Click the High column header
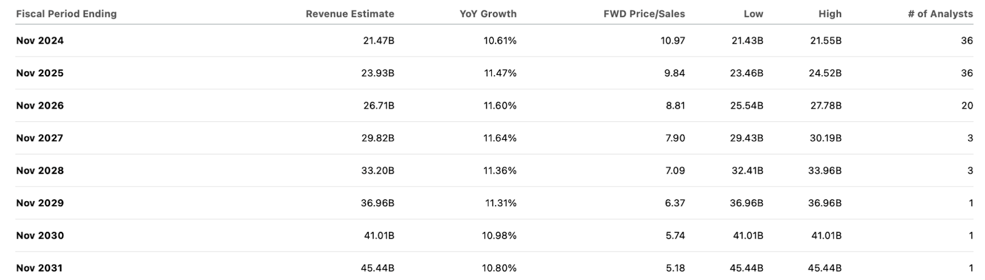Viewport: 985px width, 280px height. pyautogui.click(x=830, y=14)
